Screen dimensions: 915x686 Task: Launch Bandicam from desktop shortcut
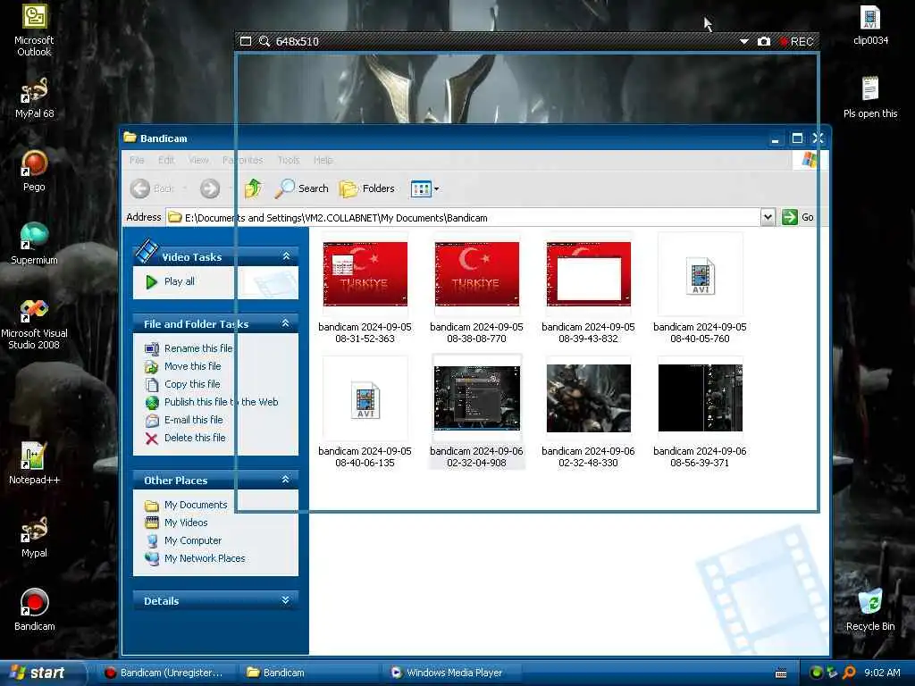click(34, 609)
